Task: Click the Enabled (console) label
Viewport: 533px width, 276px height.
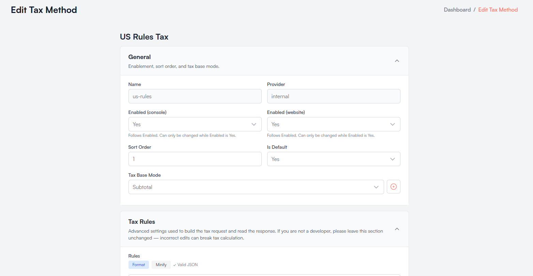Action: click(148, 112)
